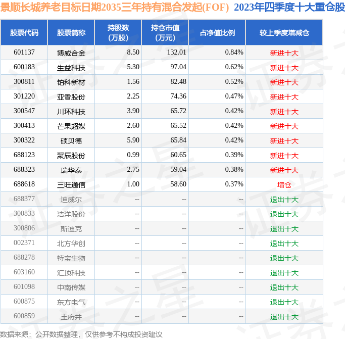Click the 增仓 status cell

[x=284, y=185]
